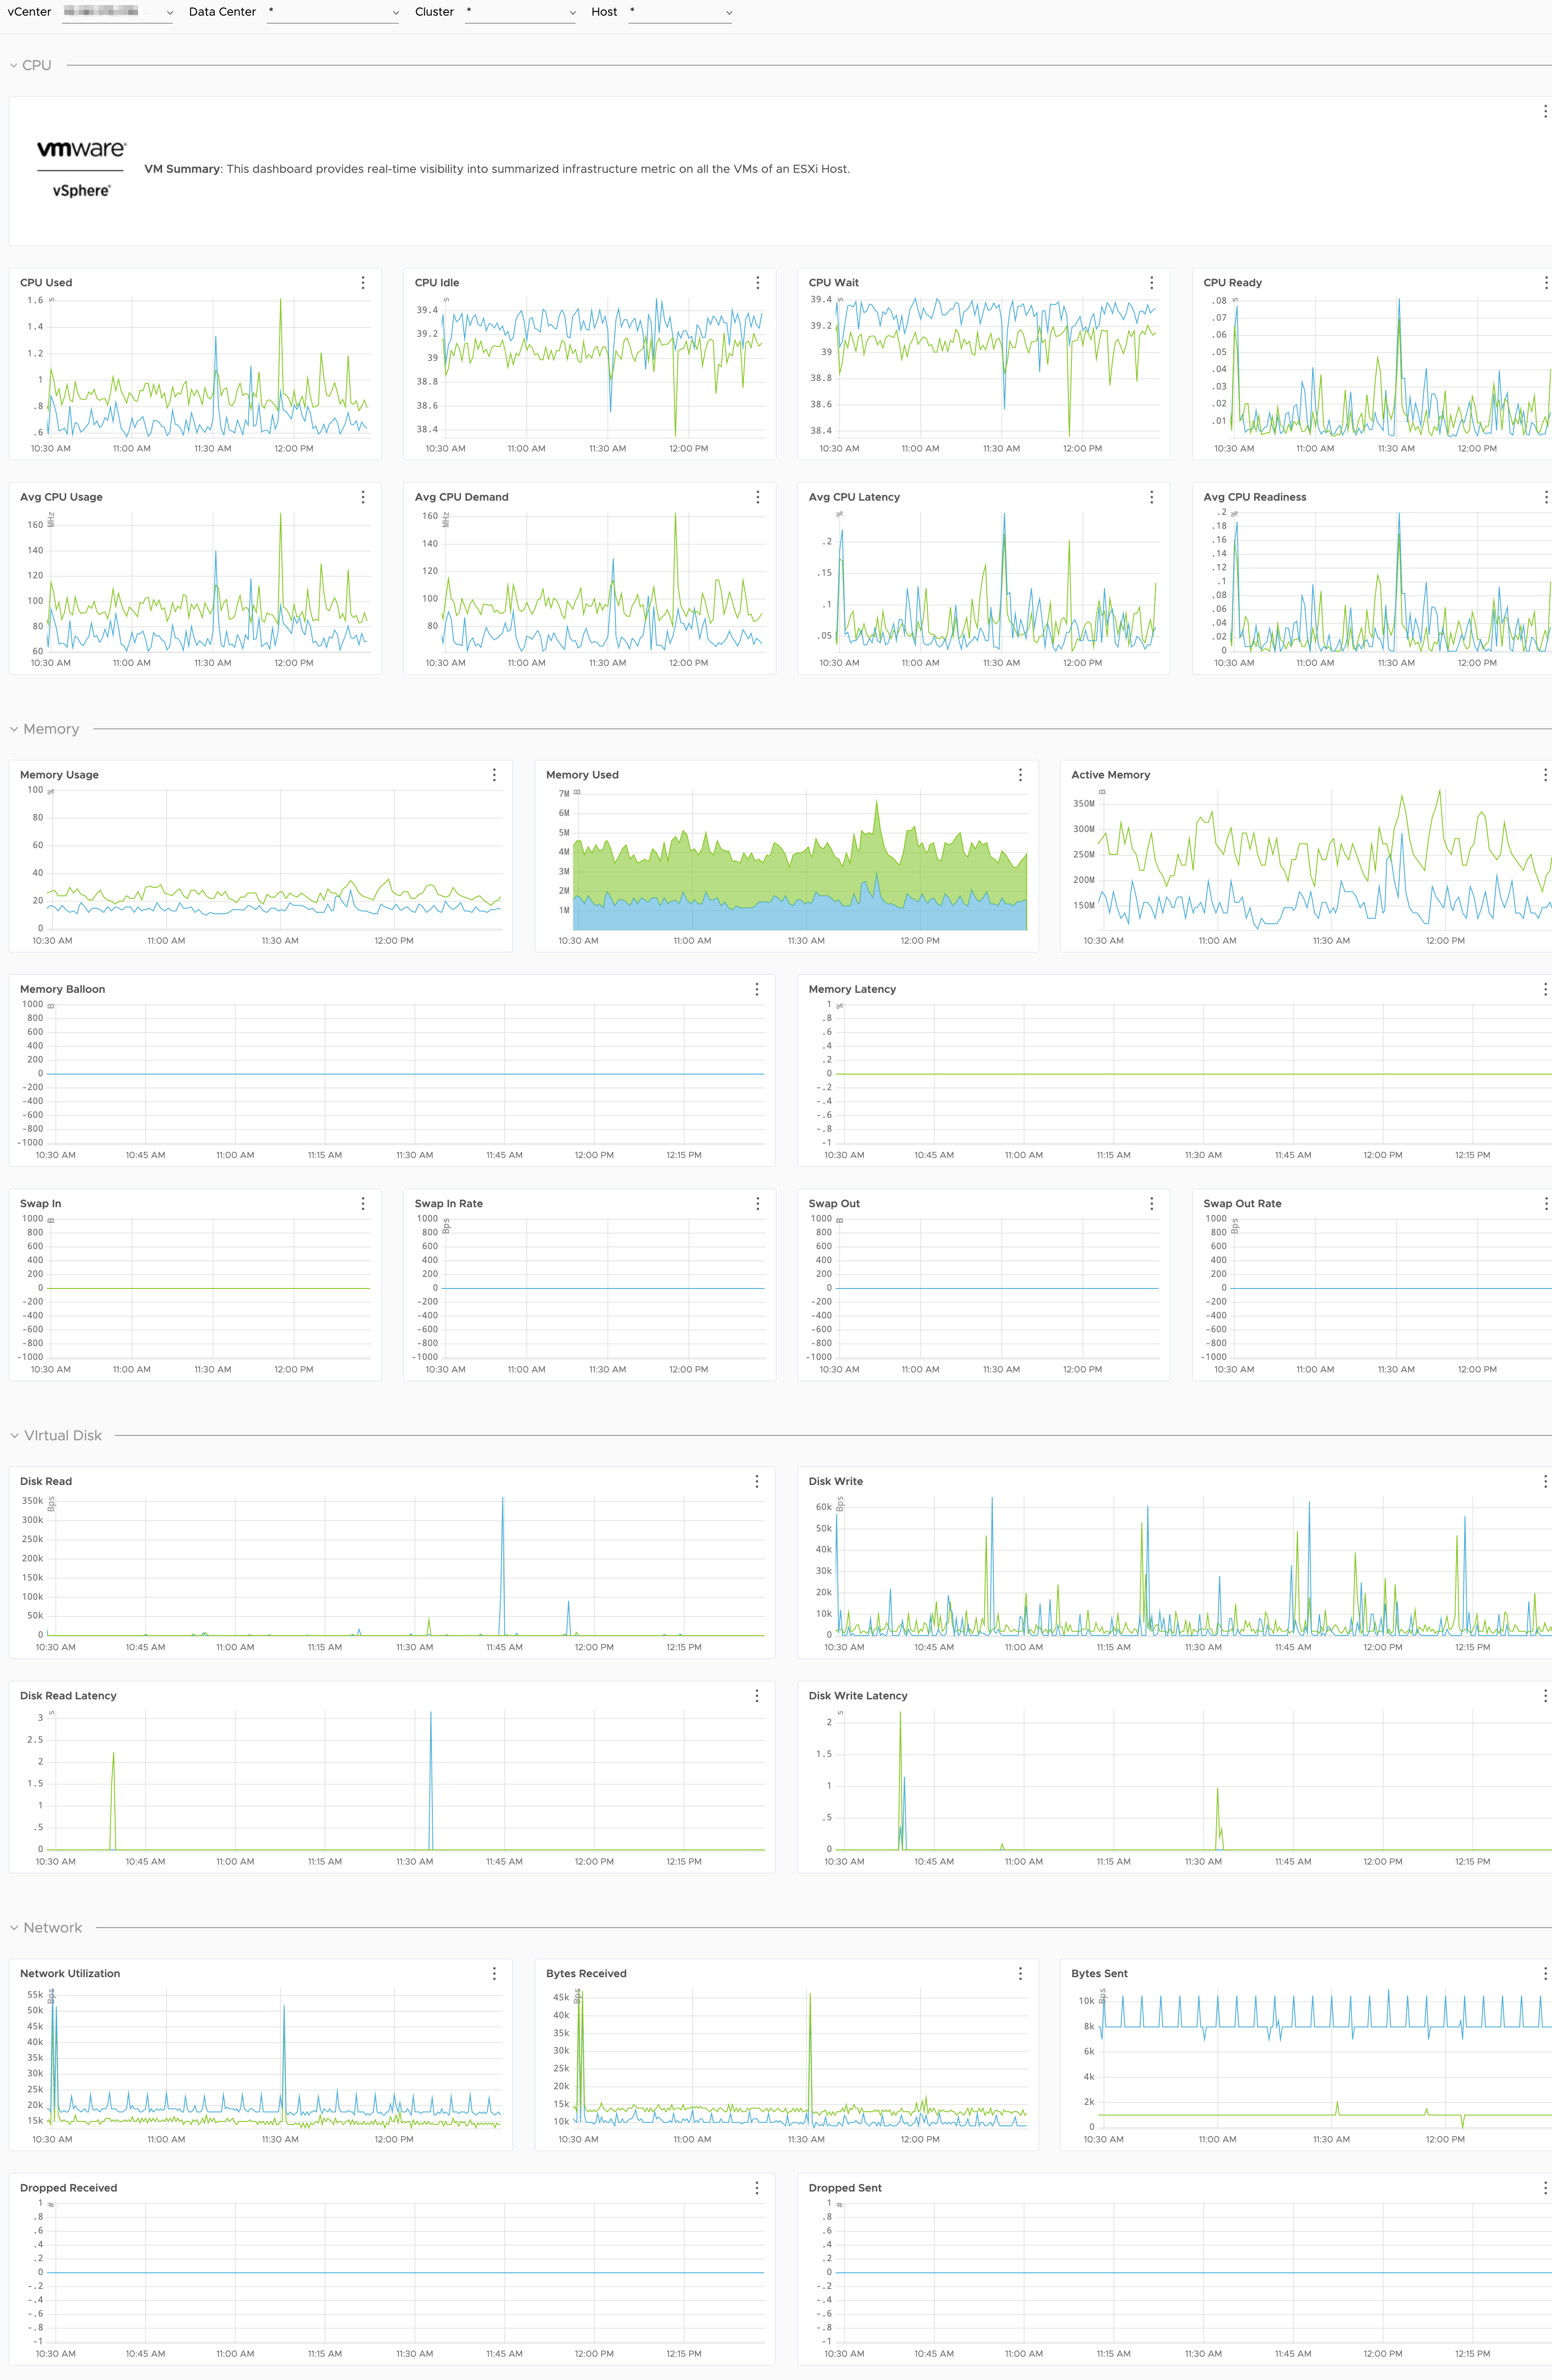
Task: Open CPU Idle panel options menu
Action: click(757, 283)
